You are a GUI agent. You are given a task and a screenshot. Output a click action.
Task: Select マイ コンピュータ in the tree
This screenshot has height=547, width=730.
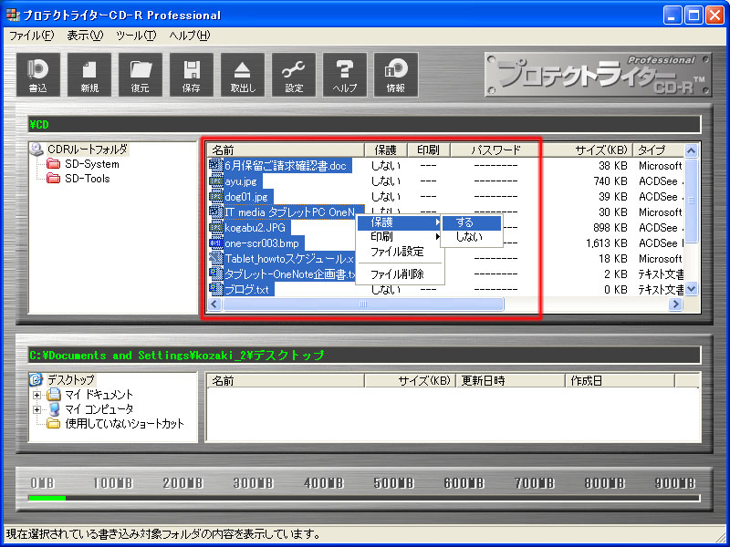tap(99, 409)
